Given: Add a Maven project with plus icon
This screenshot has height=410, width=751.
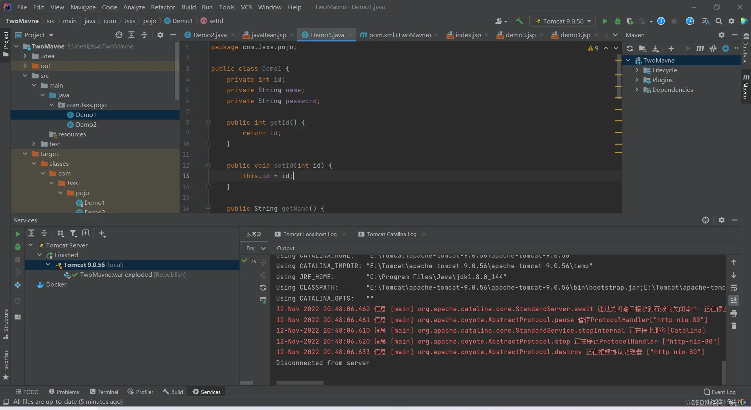Looking at the screenshot, I should [x=671, y=48].
